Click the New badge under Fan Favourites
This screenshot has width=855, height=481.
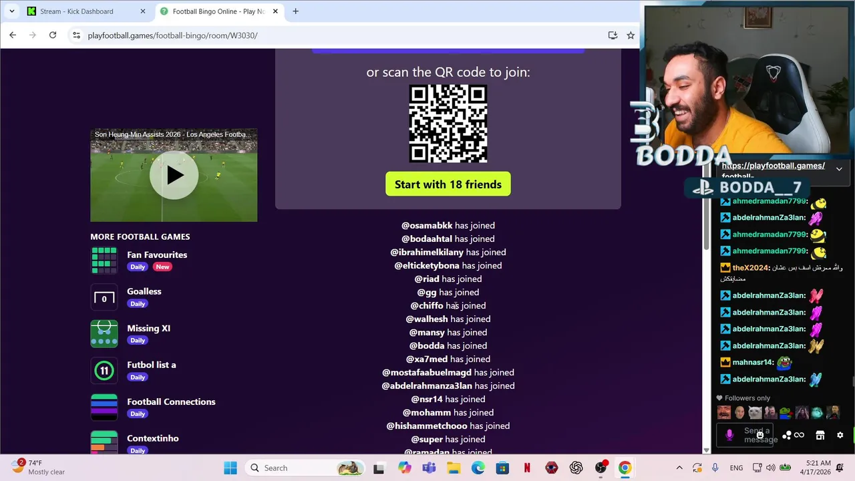click(162, 267)
